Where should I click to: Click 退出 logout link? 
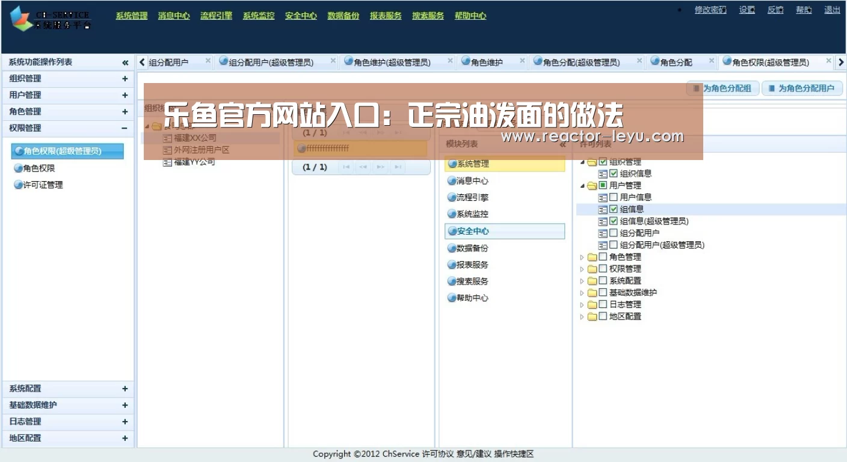point(832,10)
